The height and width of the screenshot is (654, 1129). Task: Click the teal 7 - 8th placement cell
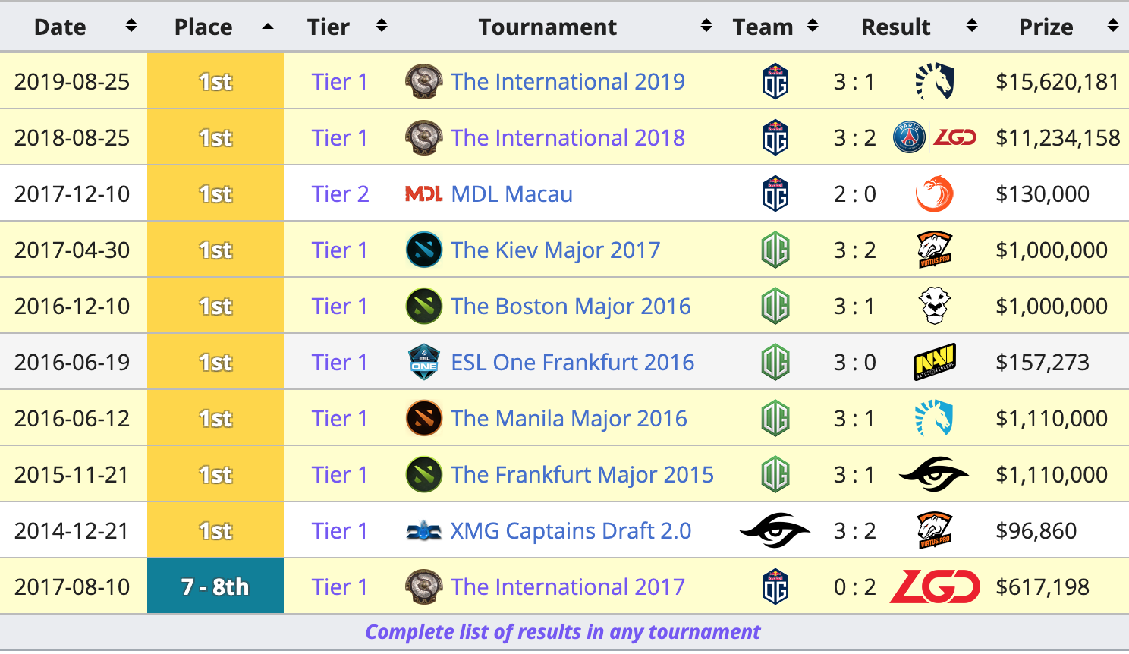tap(215, 586)
